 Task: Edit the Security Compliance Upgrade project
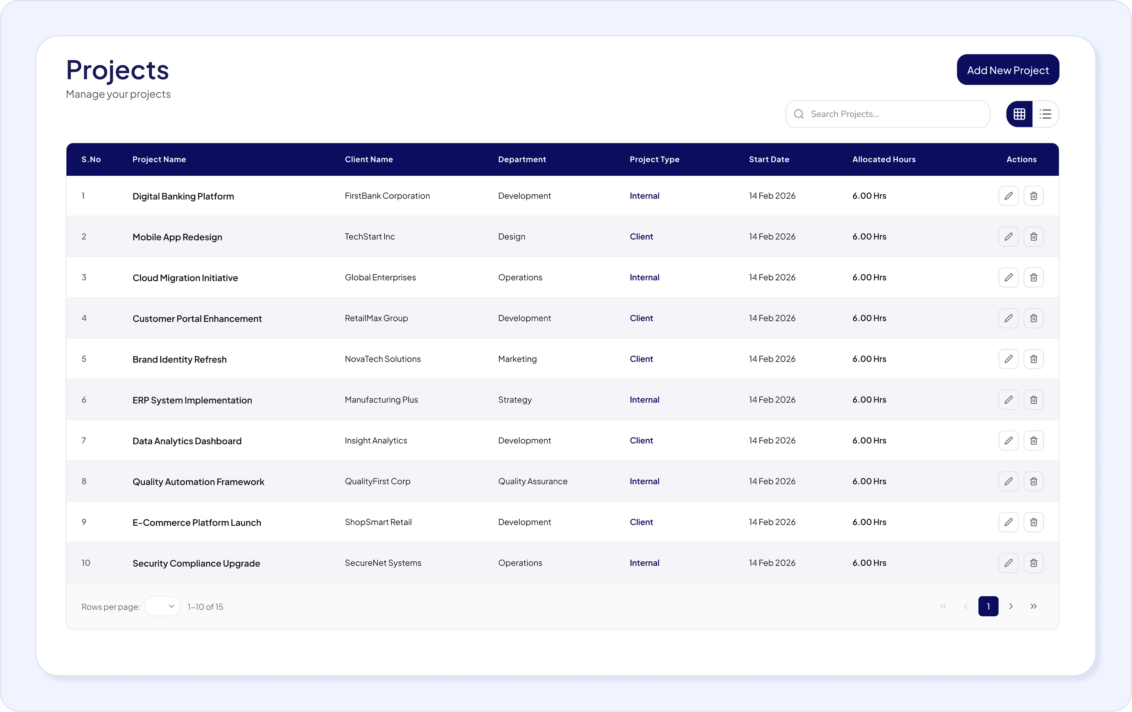[1008, 563]
